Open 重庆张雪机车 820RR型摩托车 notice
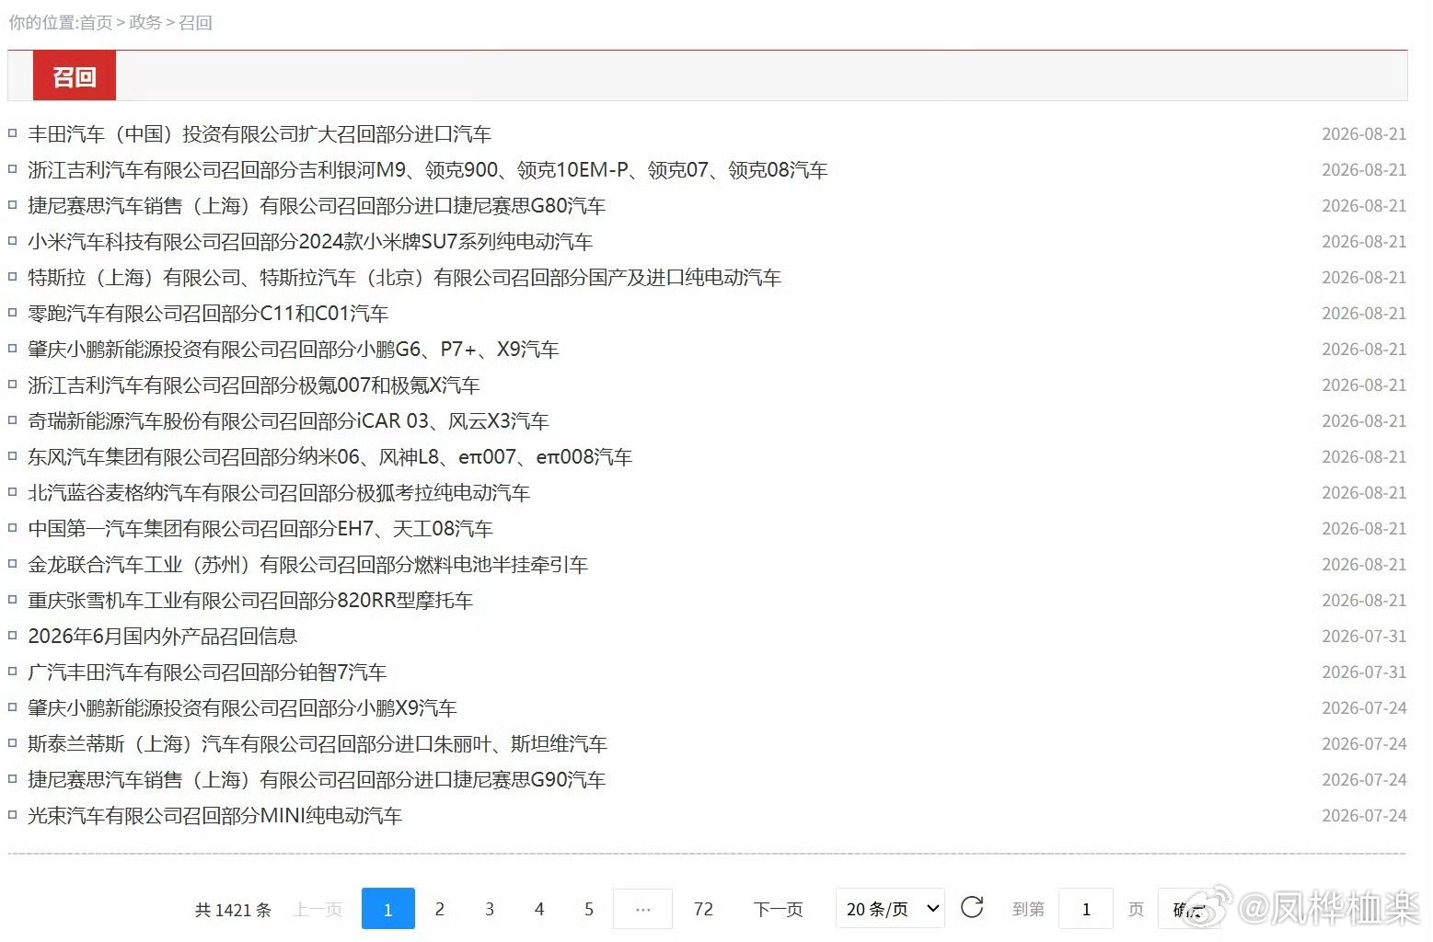1433x942 pixels. click(250, 601)
